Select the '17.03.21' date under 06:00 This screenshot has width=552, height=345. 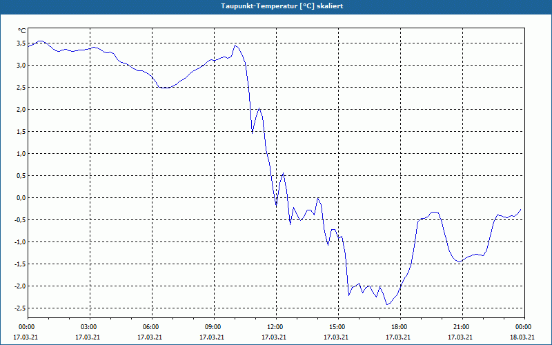[150, 337]
